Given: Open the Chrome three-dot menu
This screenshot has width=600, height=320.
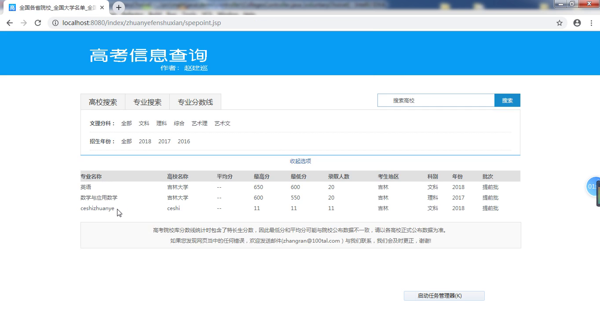Looking at the screenshot, I should (591, 23).
